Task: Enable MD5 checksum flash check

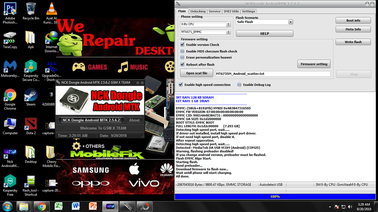Action: pyautogui.click(x=182, y=51)
